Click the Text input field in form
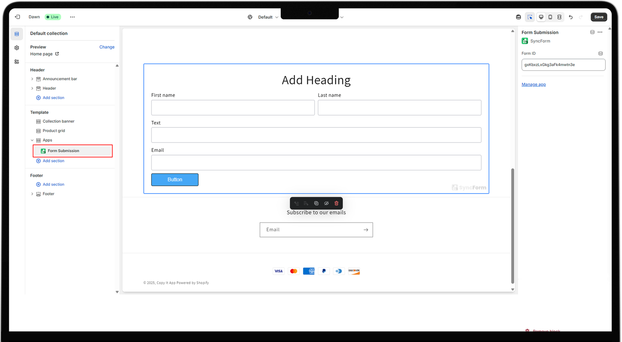The height and width of the screenshot is (342, 622). point(316,135)
